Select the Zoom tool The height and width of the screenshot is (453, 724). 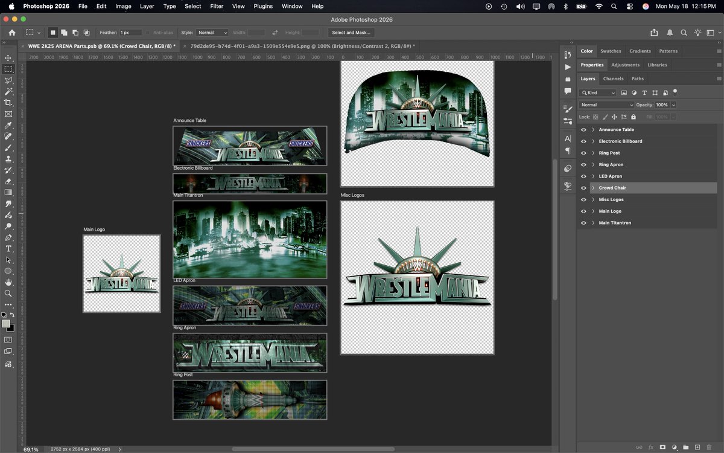tap(8, 293)
